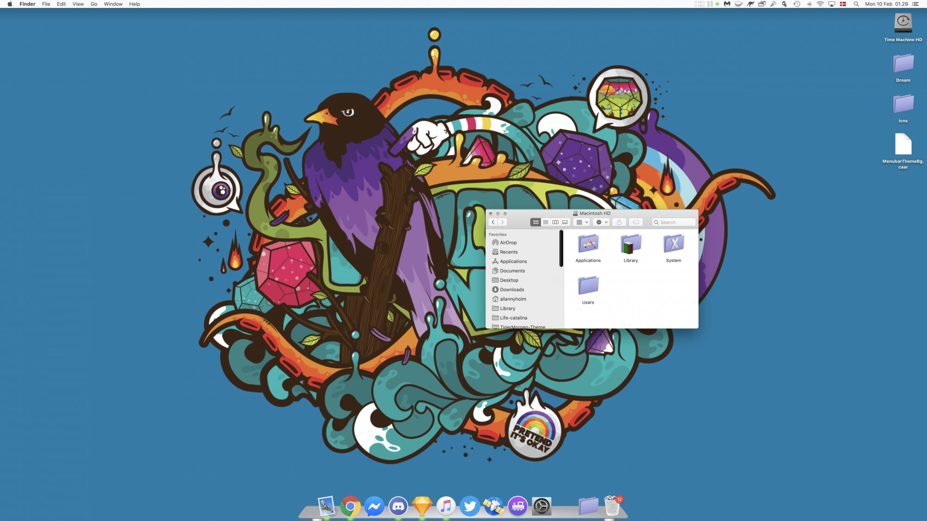The image size is (927, 521).
Task: Open the gear action dropdown menu
Action: (x=601, y=222)
